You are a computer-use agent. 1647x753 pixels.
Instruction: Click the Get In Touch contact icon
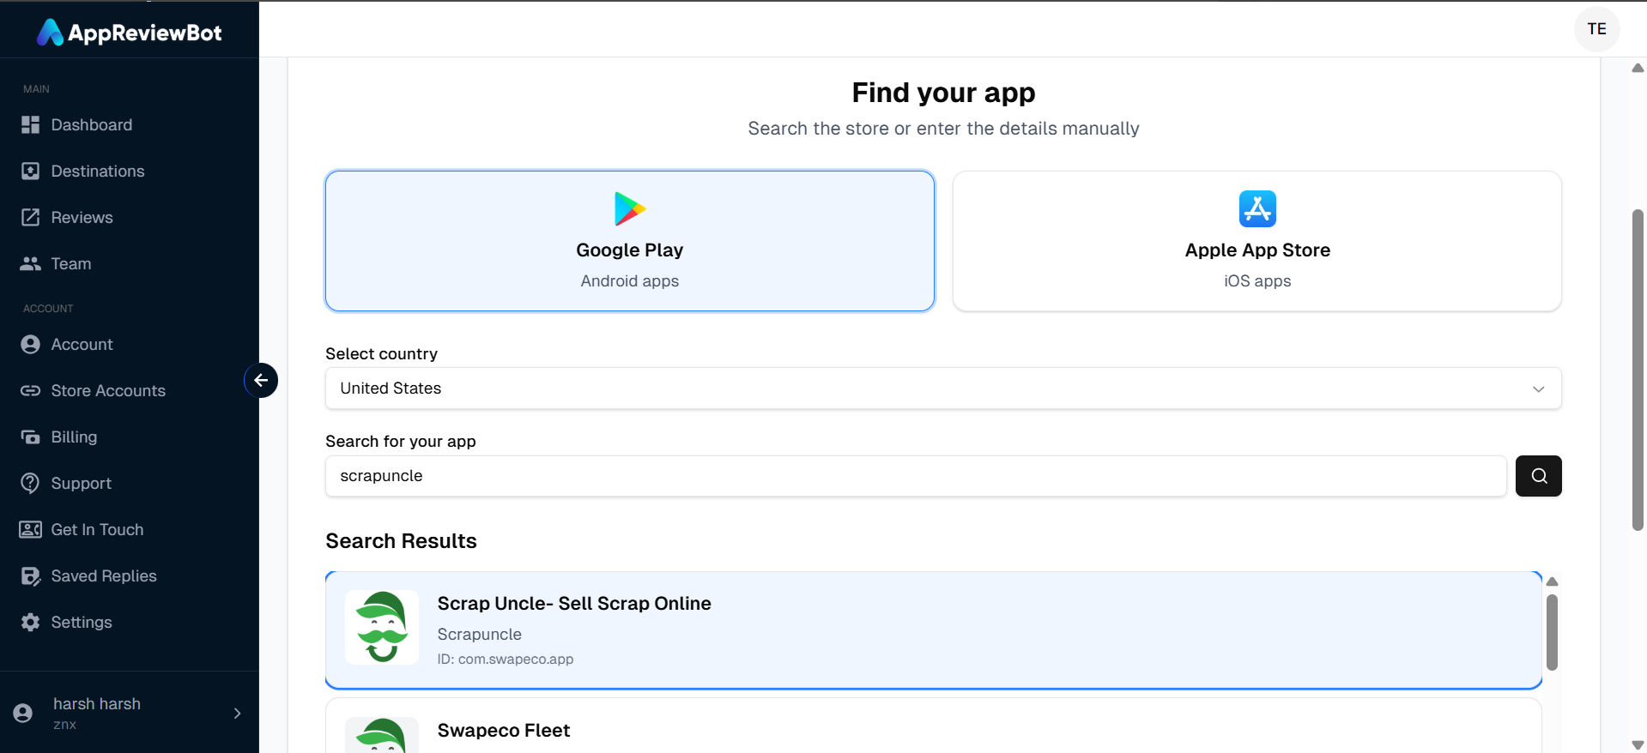pos(30,530)
